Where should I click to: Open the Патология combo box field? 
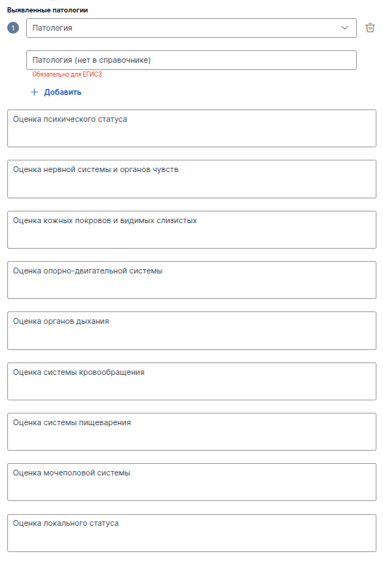191,28
